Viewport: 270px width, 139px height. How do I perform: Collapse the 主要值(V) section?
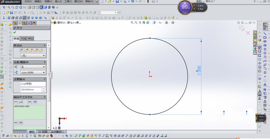(45, 79)
